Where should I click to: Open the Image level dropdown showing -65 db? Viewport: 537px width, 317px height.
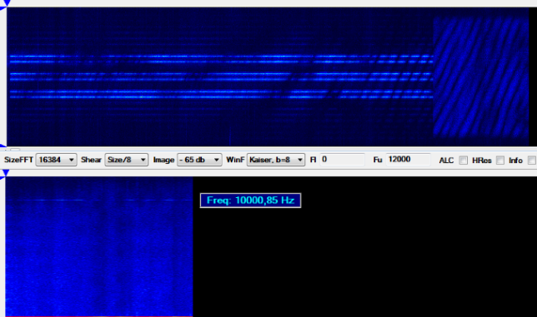coord(199,160)
